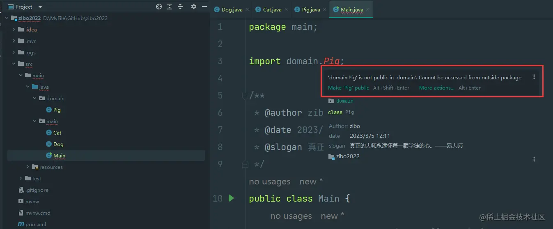The width and height of the screenshot is (553, 229).
Task: Expand the .idea folder
Action: (x=14, y=29)
